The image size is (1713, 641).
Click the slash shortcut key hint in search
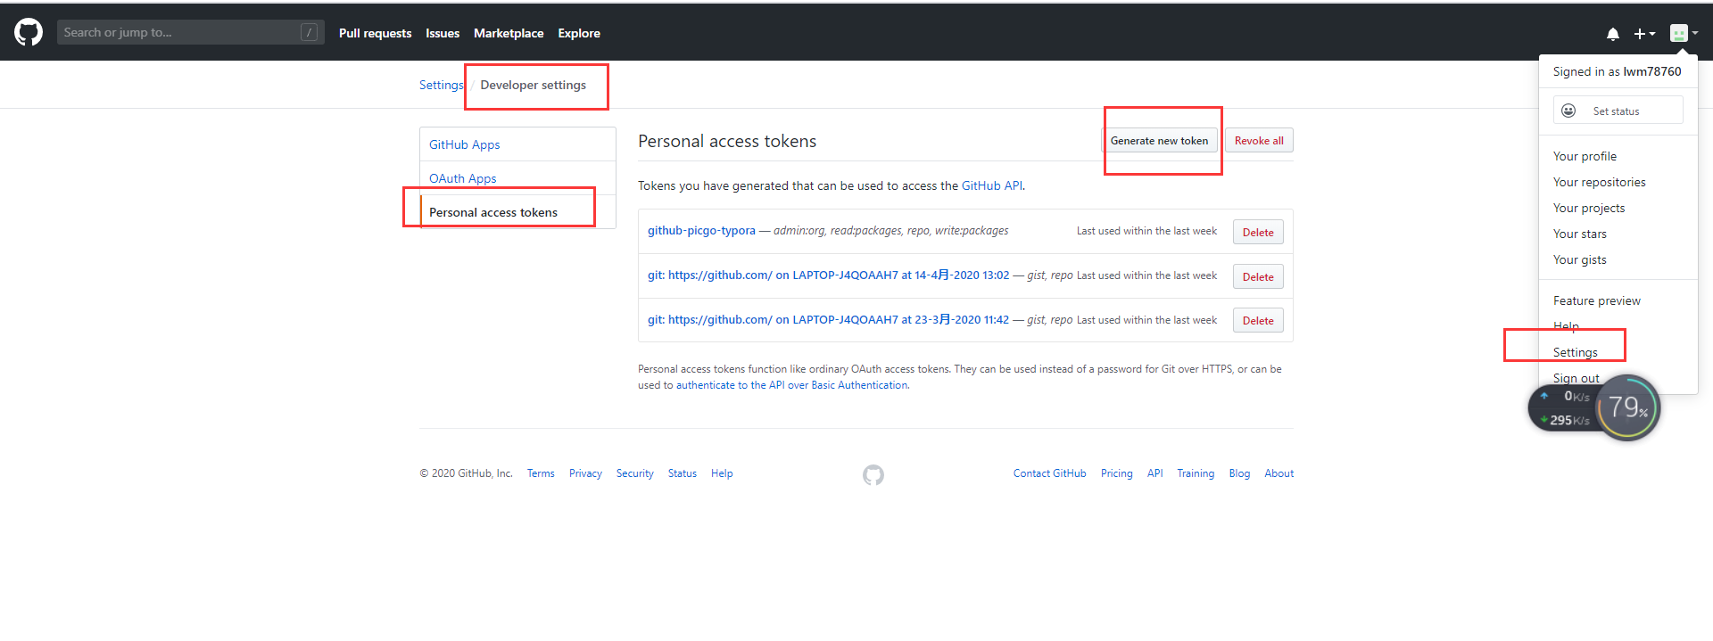pyautogui.click(x=310, y=32)
